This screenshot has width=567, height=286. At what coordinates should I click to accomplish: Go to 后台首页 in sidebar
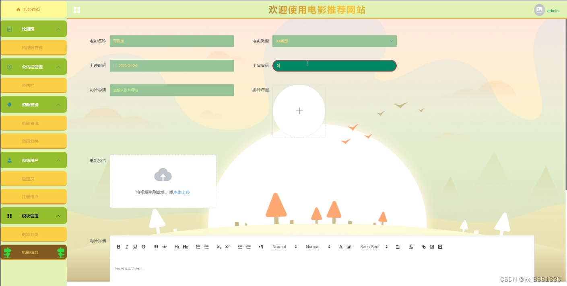pyautogui.click(x=33, y=9)
